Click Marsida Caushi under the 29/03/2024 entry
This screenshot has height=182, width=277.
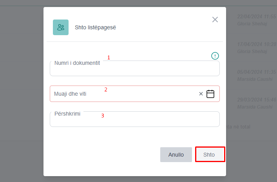click(x=255, y=107)
